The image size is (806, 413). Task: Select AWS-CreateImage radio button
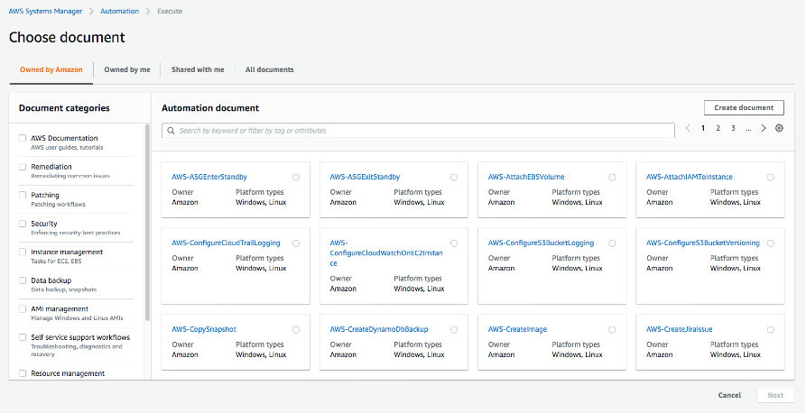tap(612, 330)
